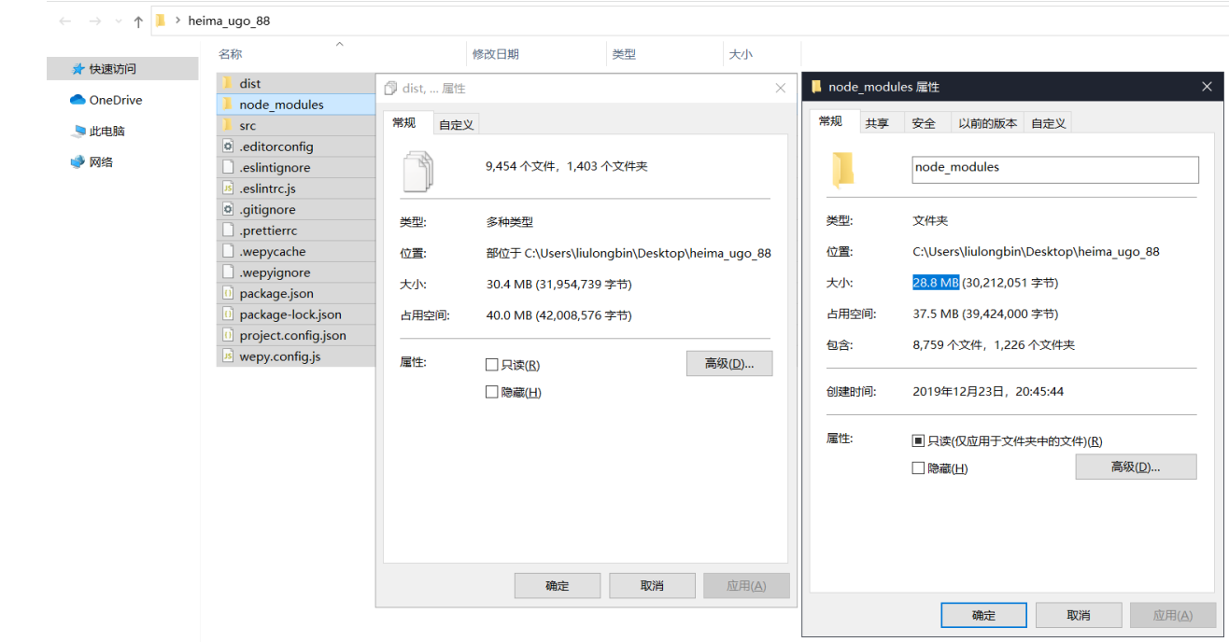Click the .wepycache file icon
This screenshot has width=1229, height=642.
(x=227, y=251)
